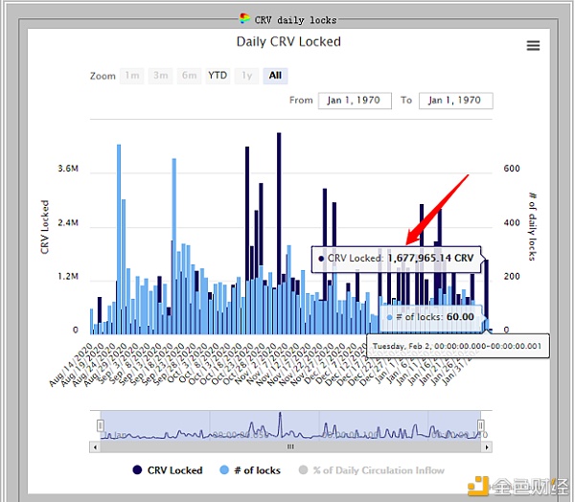Grab the left navigator range handle
The width and height of the screenshot is (575, 502).
(100, 425)
